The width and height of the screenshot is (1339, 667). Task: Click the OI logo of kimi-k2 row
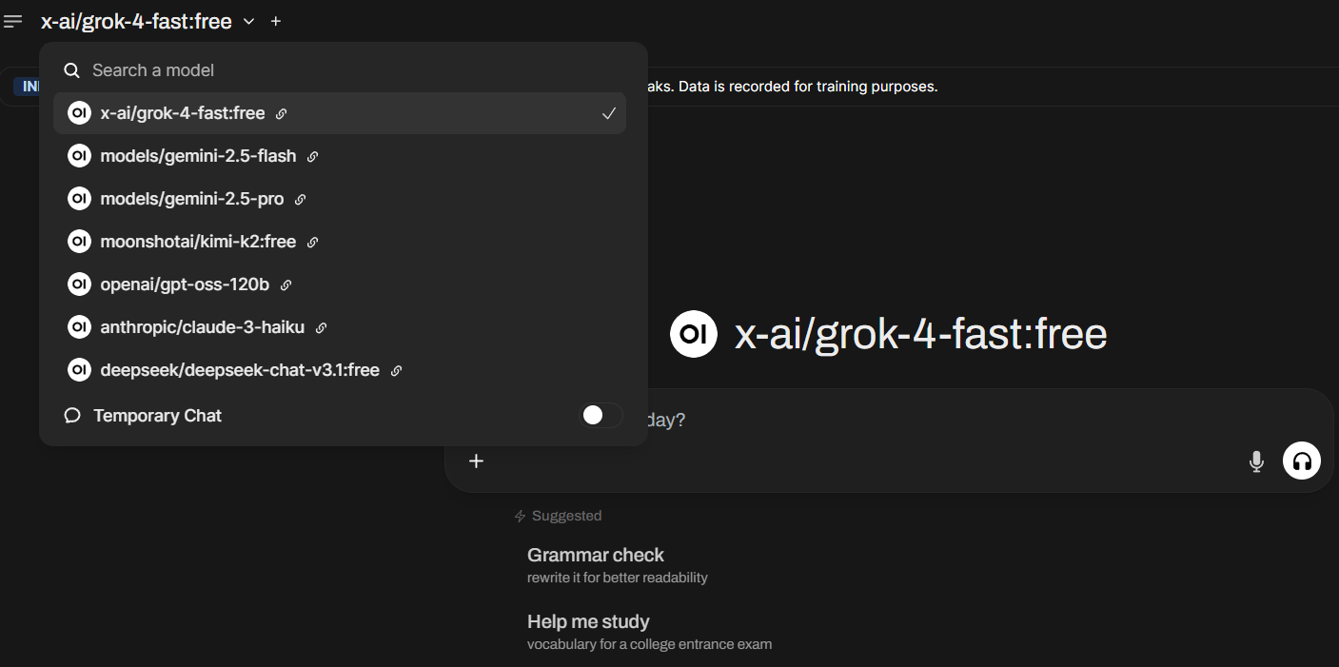point(79,242)
